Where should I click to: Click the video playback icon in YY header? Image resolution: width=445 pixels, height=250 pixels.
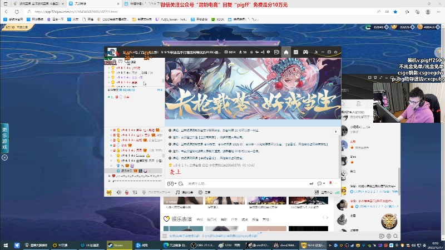pos(276,52)
